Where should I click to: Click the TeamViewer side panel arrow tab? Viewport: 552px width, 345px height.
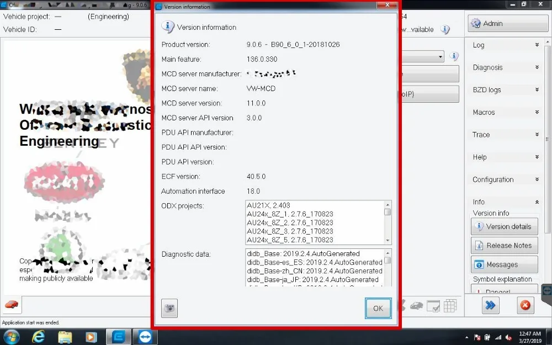click(546, 290)
